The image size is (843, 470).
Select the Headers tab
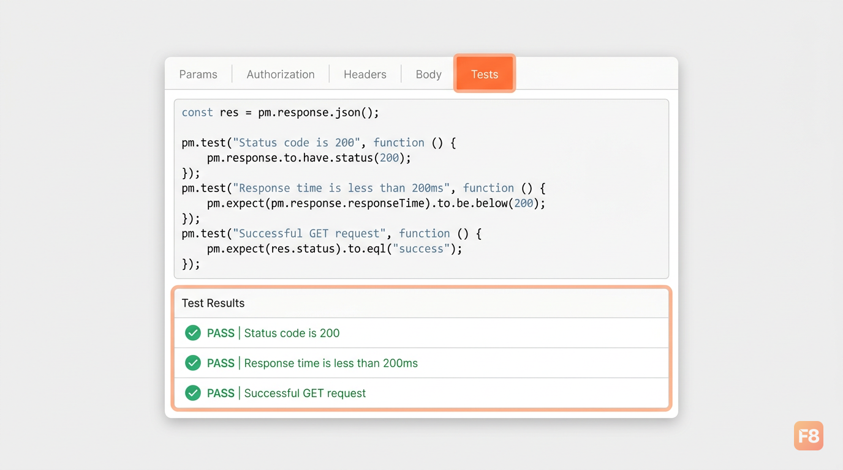(365, 74)
